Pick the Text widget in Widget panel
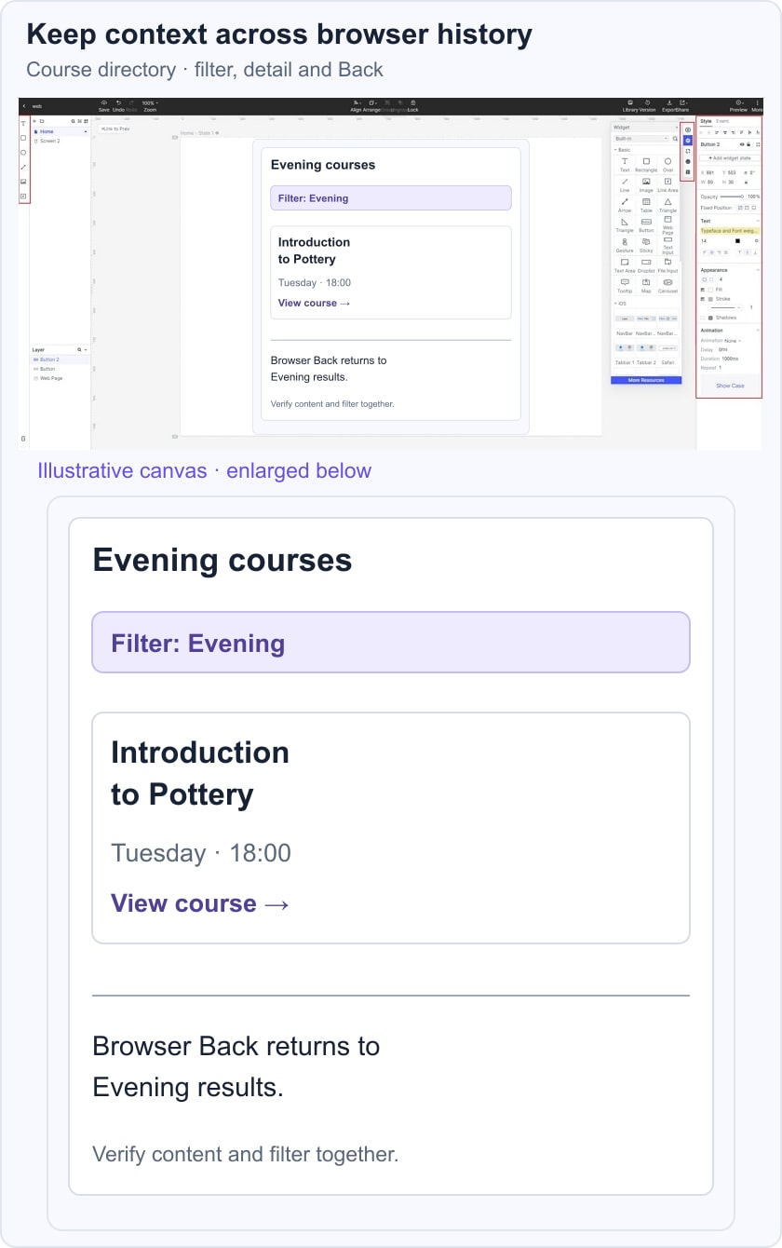This screenshot has width=782, height=1248. pyautogui.click(x=625, y=164)
